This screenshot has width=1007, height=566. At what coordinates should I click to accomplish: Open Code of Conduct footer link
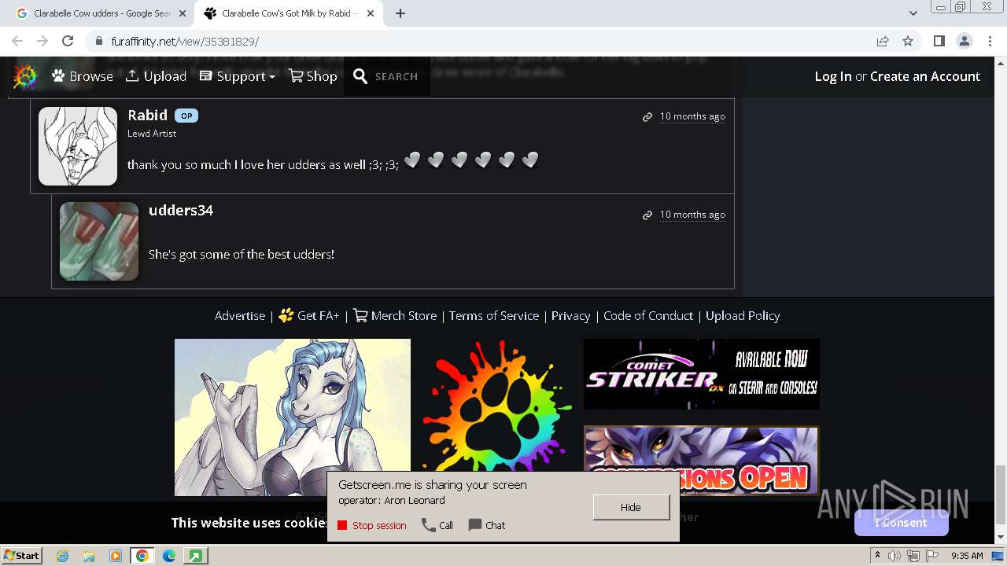point(648,315)
